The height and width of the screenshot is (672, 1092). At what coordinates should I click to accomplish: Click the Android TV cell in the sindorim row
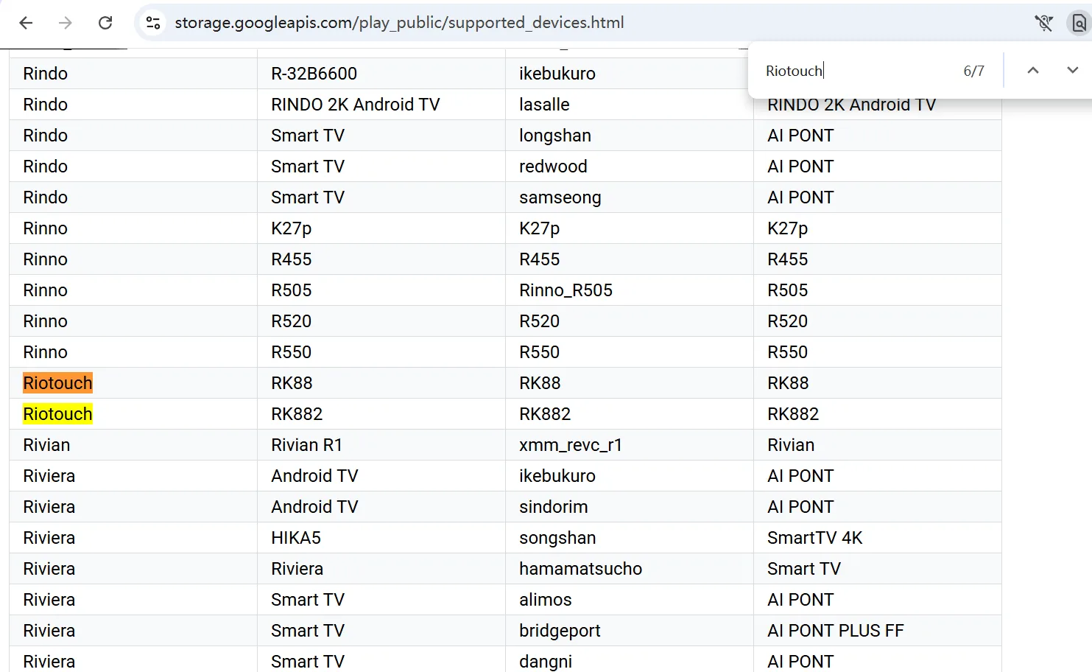pos(381,507)
